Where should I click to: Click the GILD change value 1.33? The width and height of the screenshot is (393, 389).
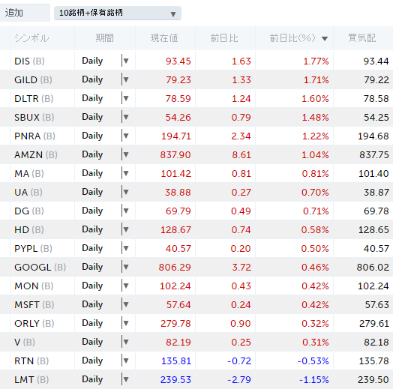(241, 80)
